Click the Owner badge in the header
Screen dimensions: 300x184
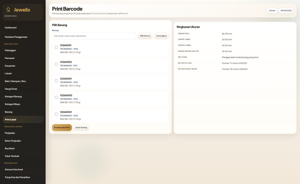tap(272, 11)
